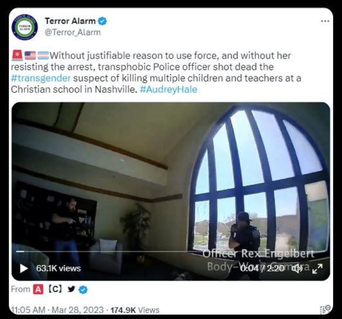This screenshot has height=319, width=342.
Task: Click the Twitter bird icon after From
Action: tap(71, 289)
